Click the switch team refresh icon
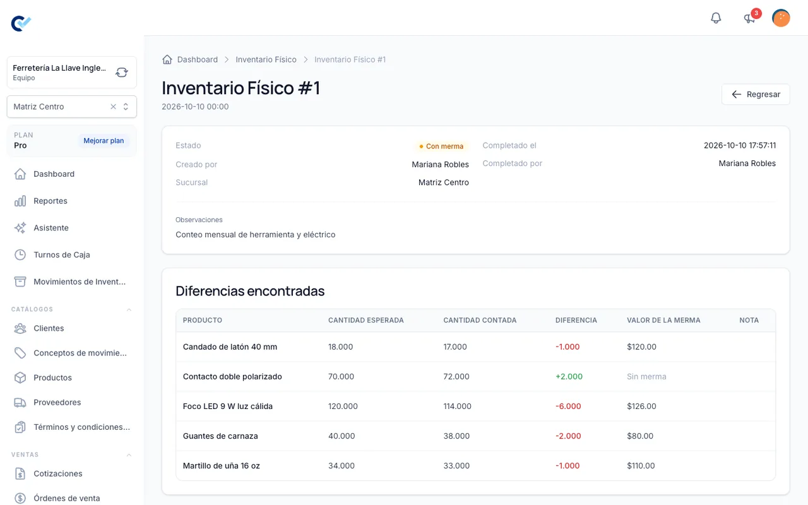Image resolution: width=808 pixels, height=505 pixels. click(x=122, y=73)
